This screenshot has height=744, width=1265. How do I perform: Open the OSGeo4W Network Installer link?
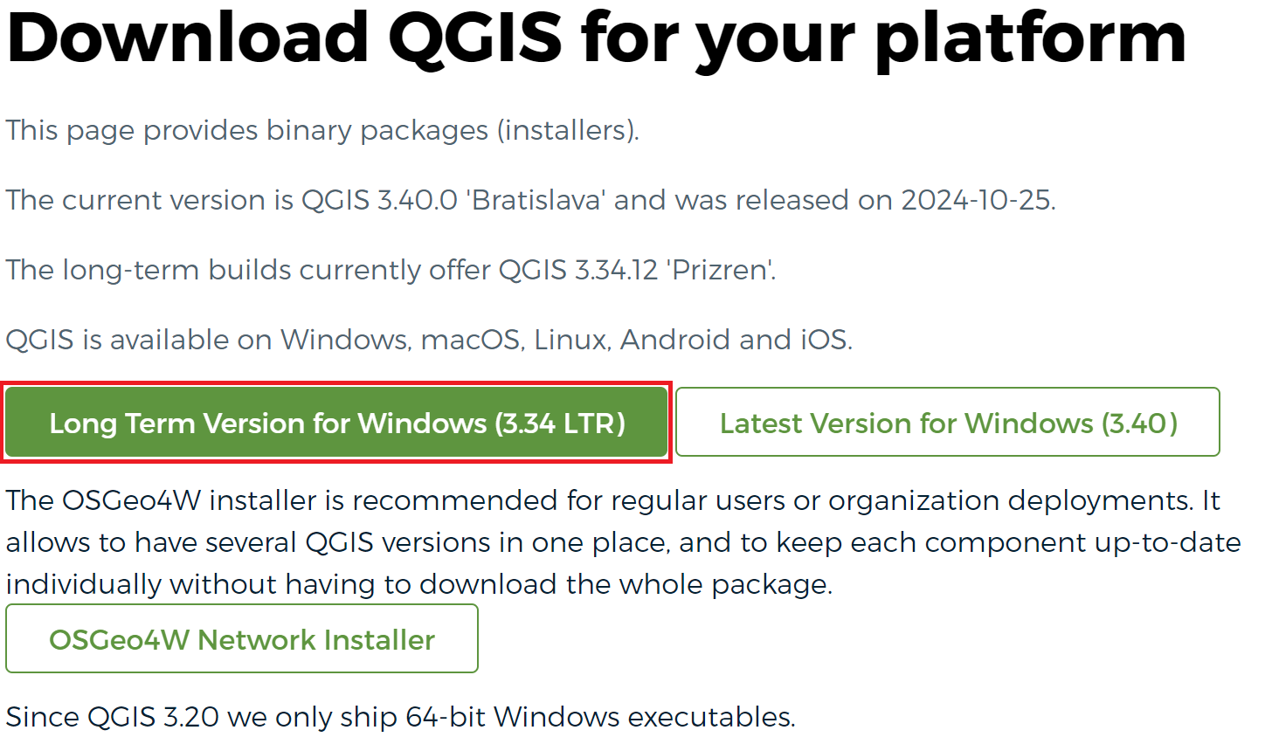[242, 639]
